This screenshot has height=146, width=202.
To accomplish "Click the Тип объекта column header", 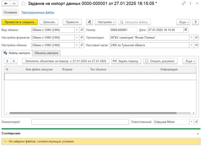I will 124,69.
